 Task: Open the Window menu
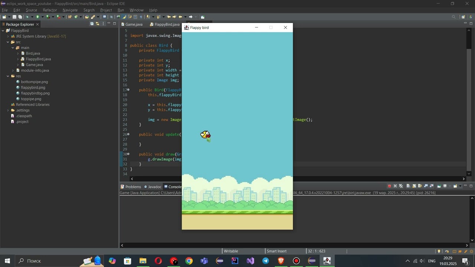pos(137,10)
